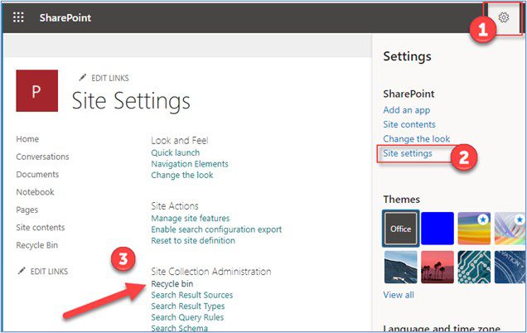Select the Office theme swatch
Viewport: 527px width, 333px height.
pyautogui.click(x=400, y=229)
